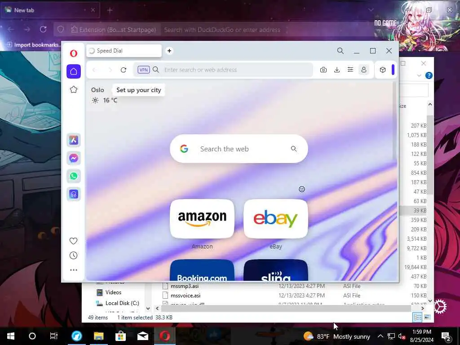
Task: Open Opera bookmarks star in sidebar
Action: tap(74, 89)
